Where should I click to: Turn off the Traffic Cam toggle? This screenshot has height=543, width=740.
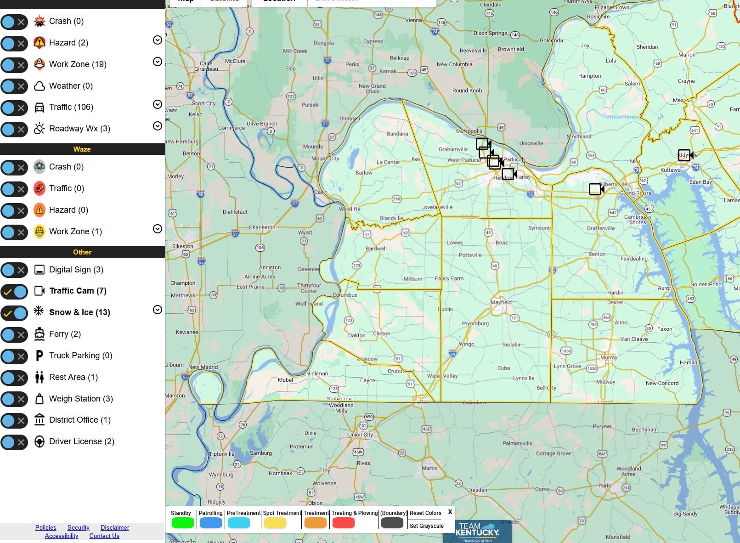[x=14, y=291]
